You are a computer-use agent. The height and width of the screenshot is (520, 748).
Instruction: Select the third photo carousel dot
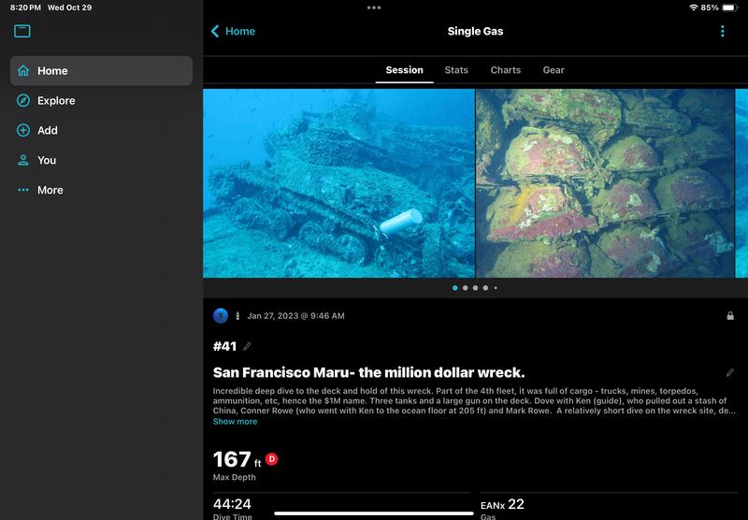475,288
